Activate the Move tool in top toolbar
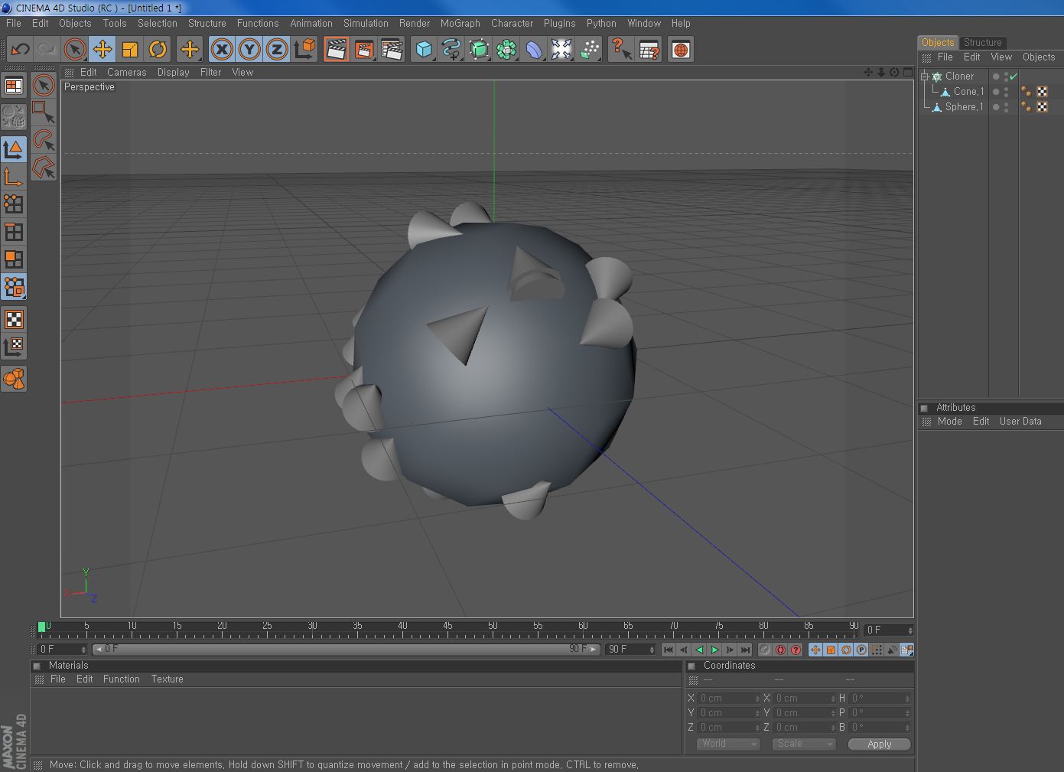Viewport: 1064px width, 772px height. coord(102,50)
